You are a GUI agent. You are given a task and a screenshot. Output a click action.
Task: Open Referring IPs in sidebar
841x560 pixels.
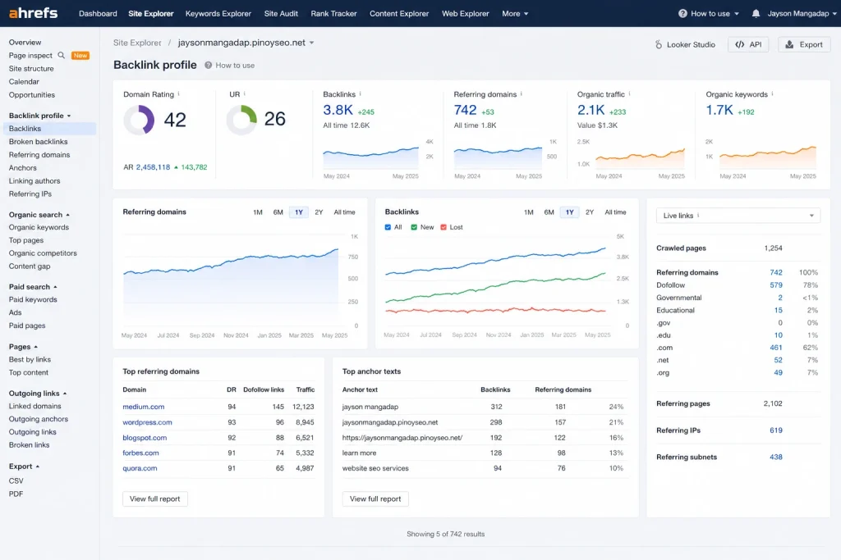[30, 194]
